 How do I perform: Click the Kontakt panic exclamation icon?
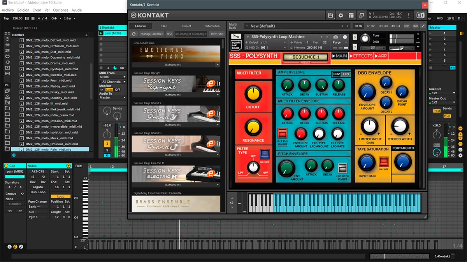(x=409, y=15)
